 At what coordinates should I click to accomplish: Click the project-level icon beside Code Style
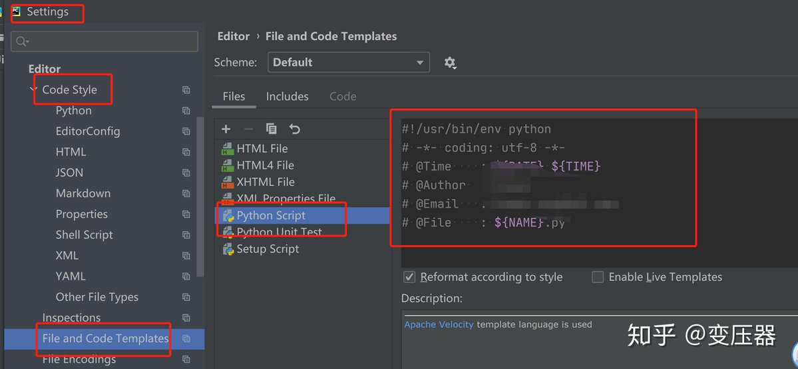click(186, 90)
